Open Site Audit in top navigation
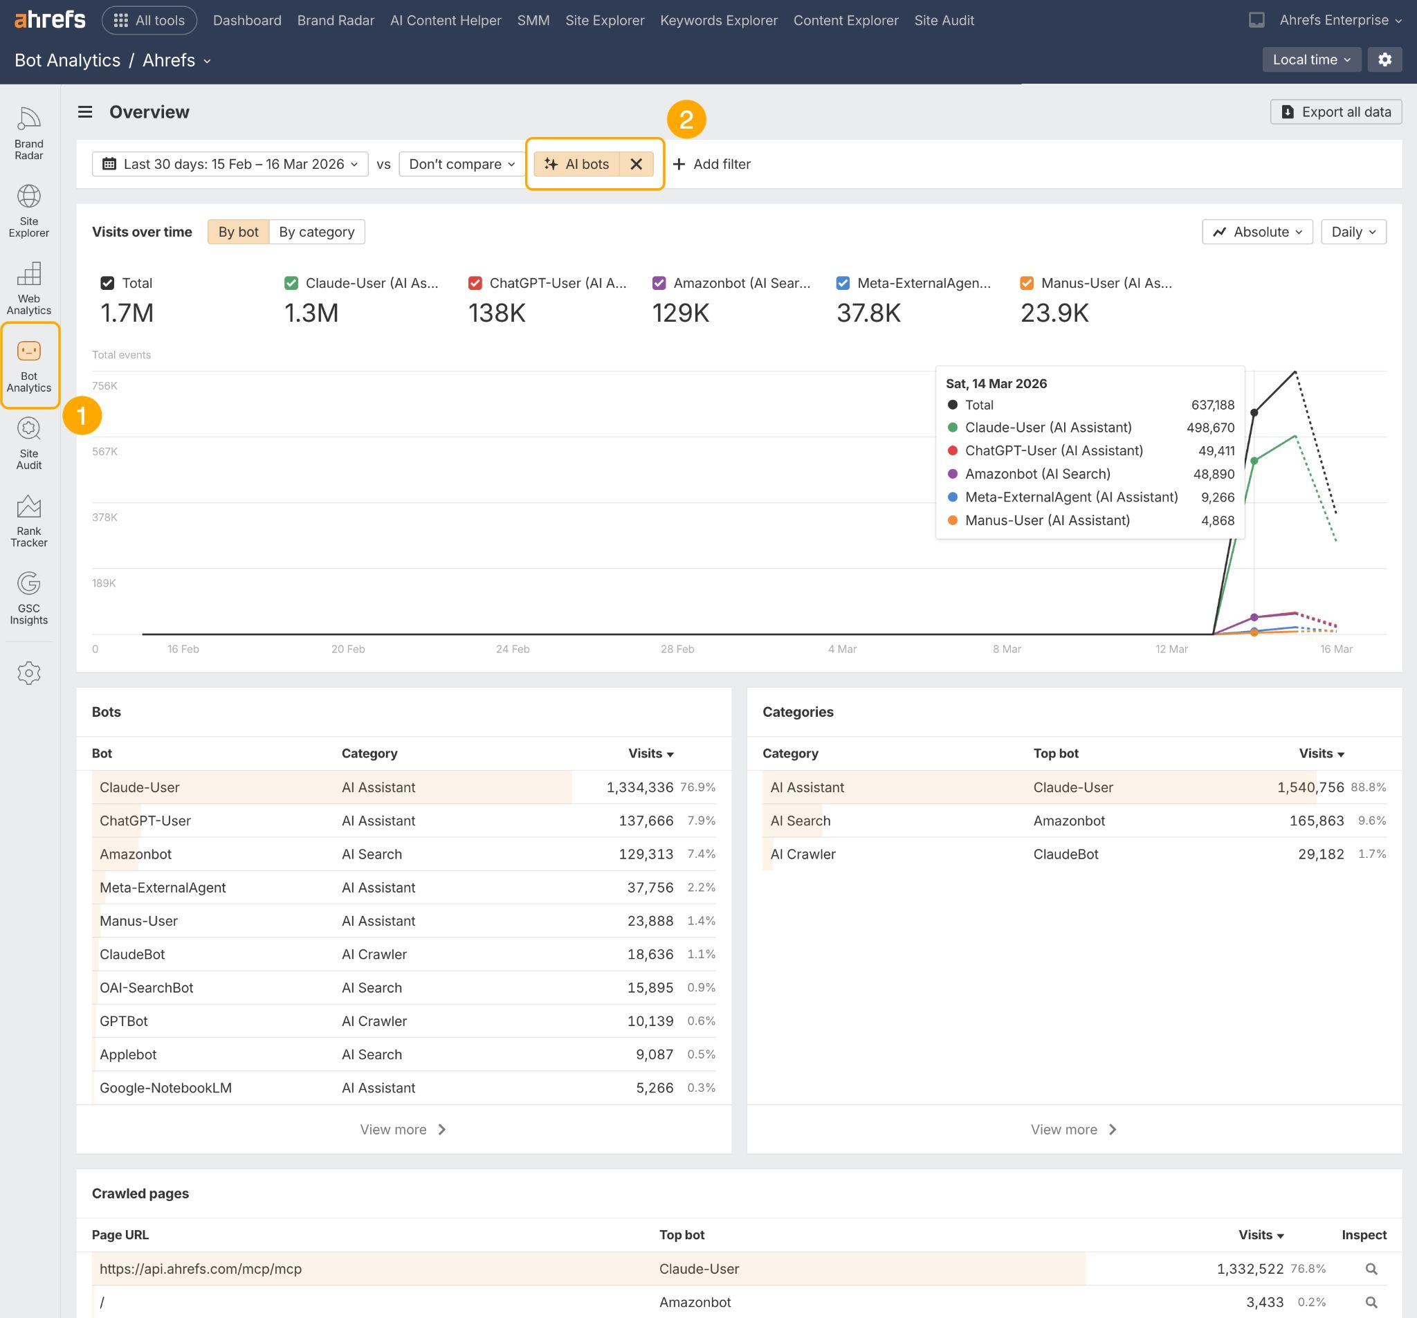1417x1318 pixels. (944, 20)
